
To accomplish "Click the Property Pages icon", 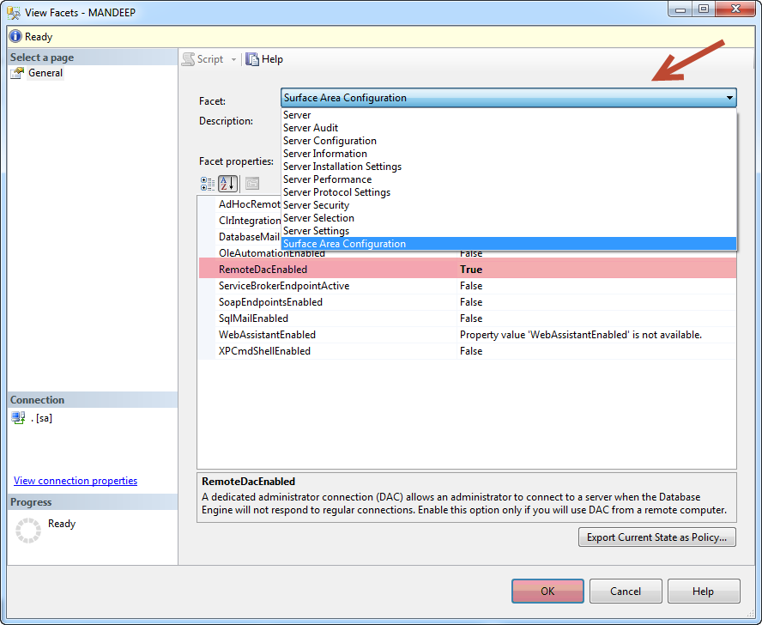I will (x=252, y=184).
